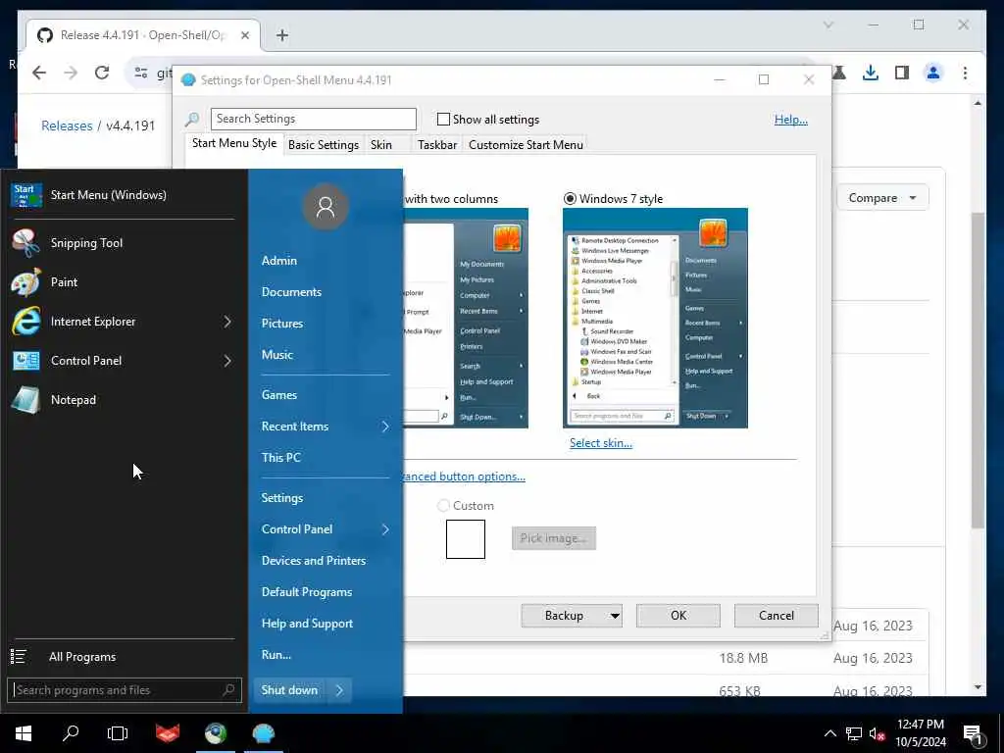Expand Control Panel arrow in left column
Image resolution: width=1004 pixels, height=753 pixels.
[x=227, y=361]
